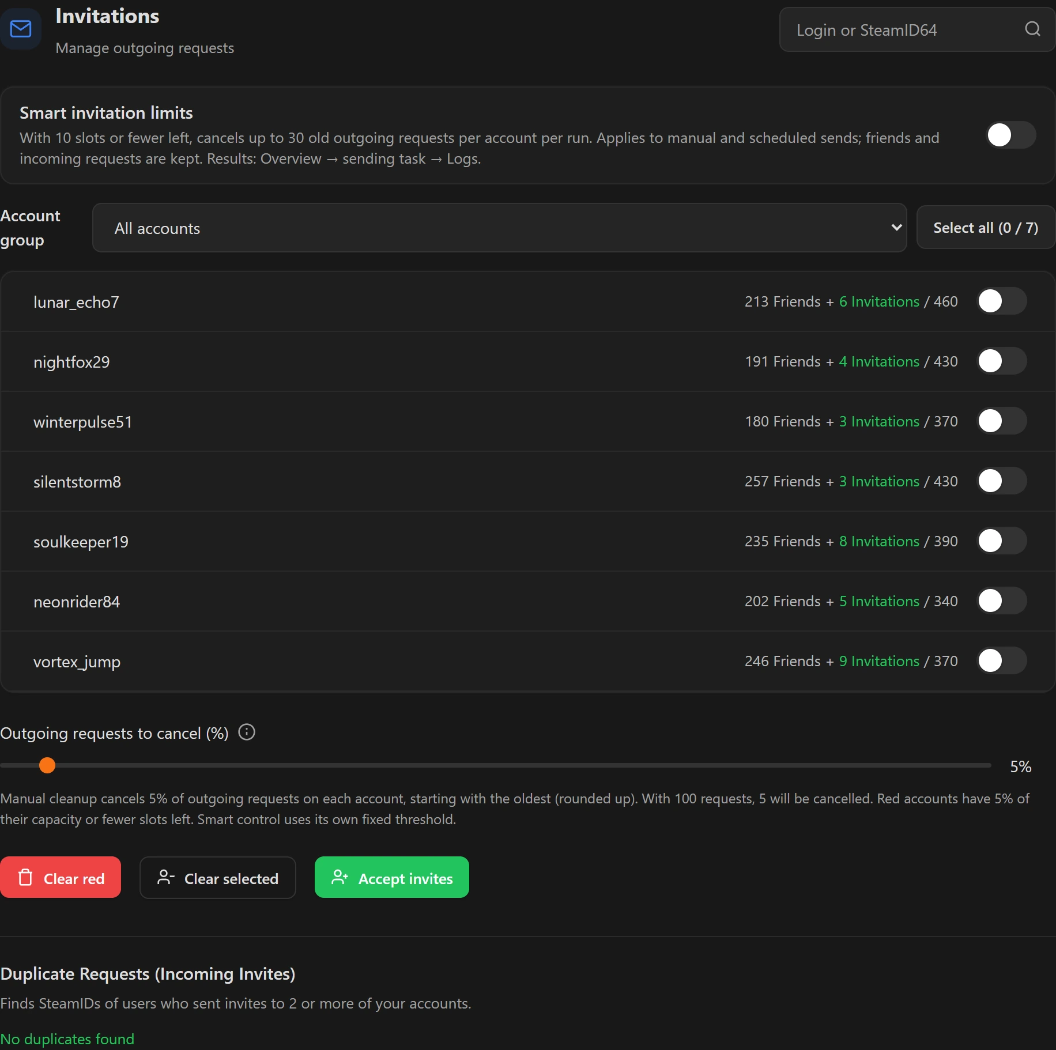This screenshot has height=1050, width=1056.
Task: Click the lunar_echo7 account name
Action: tap(76, 302)
